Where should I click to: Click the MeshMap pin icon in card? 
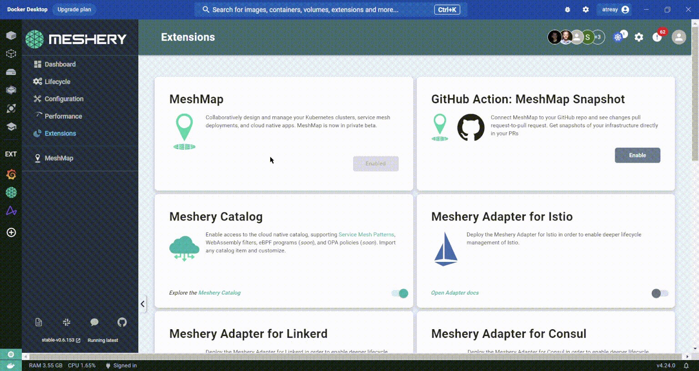pyautogui.click(x=184, y=132)
